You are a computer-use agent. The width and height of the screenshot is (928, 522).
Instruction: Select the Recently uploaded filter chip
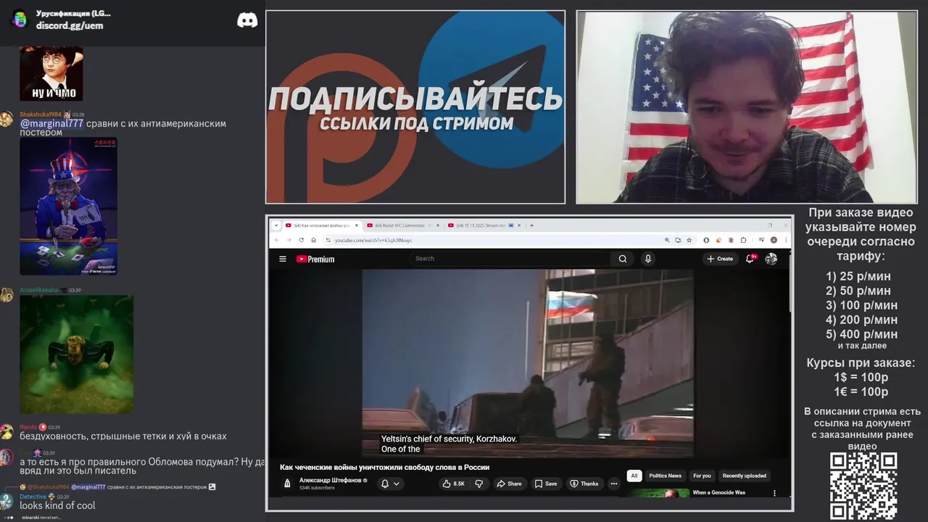click(745, 476)
